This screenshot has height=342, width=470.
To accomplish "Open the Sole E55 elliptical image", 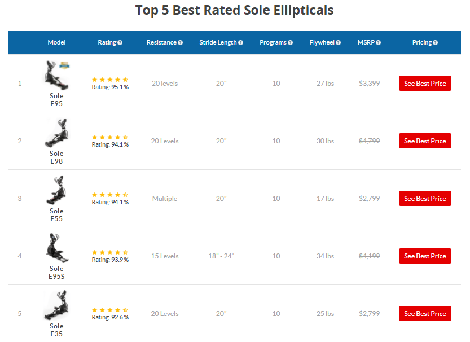I will click(x=56, y=190).
